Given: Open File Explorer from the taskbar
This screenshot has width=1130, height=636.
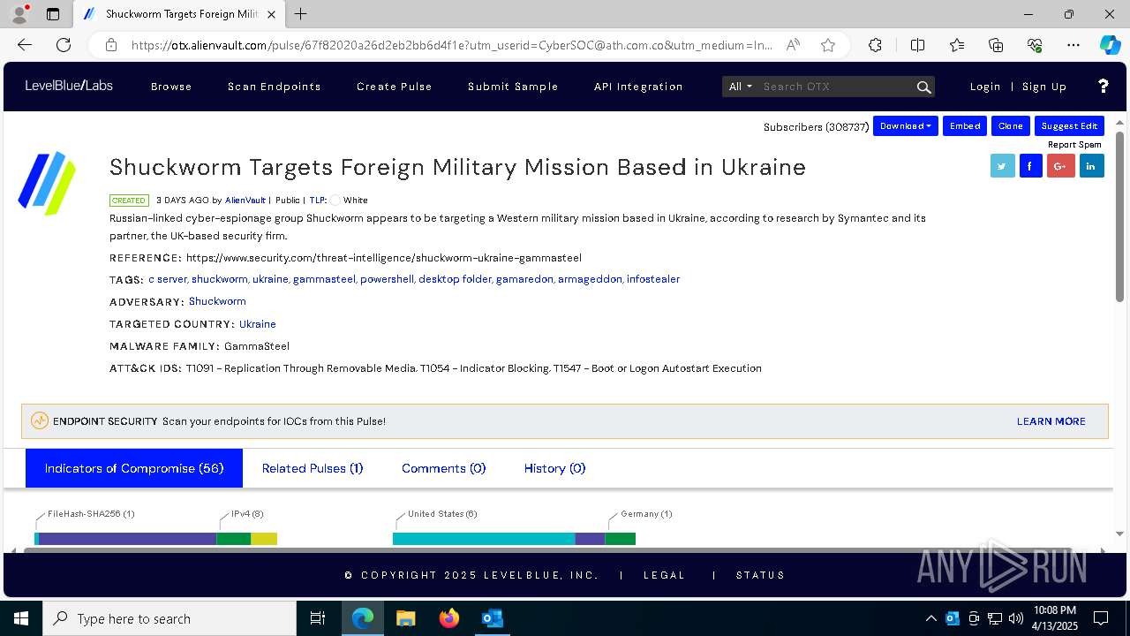Looking at the screenshot, I should [406, 618].
